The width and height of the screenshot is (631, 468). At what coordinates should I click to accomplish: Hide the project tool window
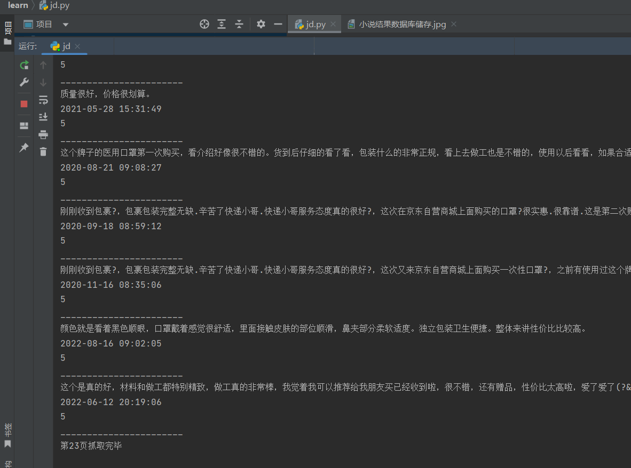pyautogui.click(x=278, y=24)
